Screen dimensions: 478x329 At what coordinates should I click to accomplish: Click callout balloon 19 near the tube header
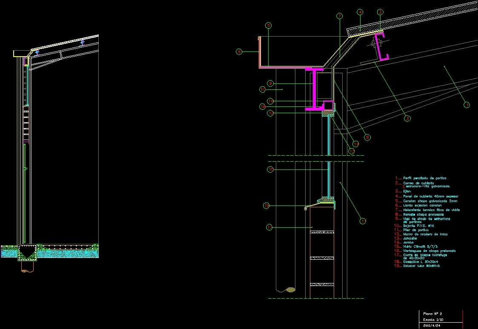coord(270,101)
